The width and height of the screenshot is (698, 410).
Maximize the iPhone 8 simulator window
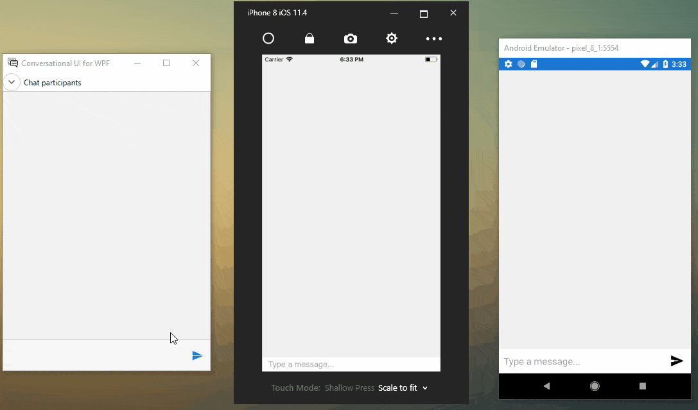pos(424,13)
